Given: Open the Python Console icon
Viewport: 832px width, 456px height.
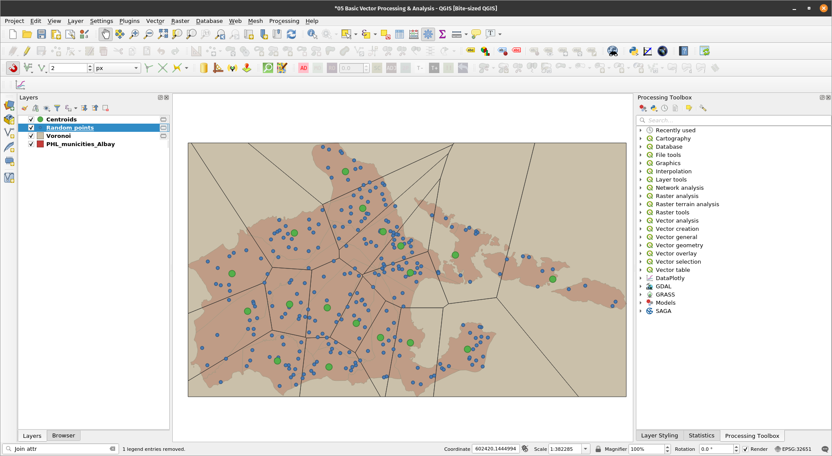Looking at the screenshot, I should (633, 51).
